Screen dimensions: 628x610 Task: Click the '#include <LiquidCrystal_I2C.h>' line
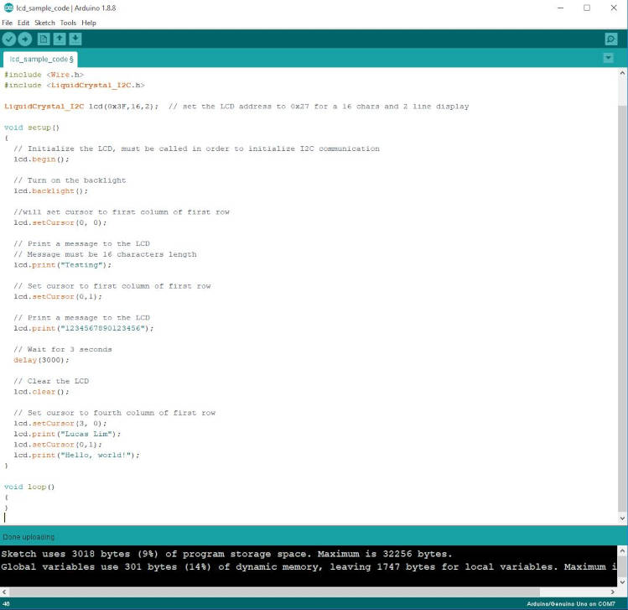pos(74,85)
